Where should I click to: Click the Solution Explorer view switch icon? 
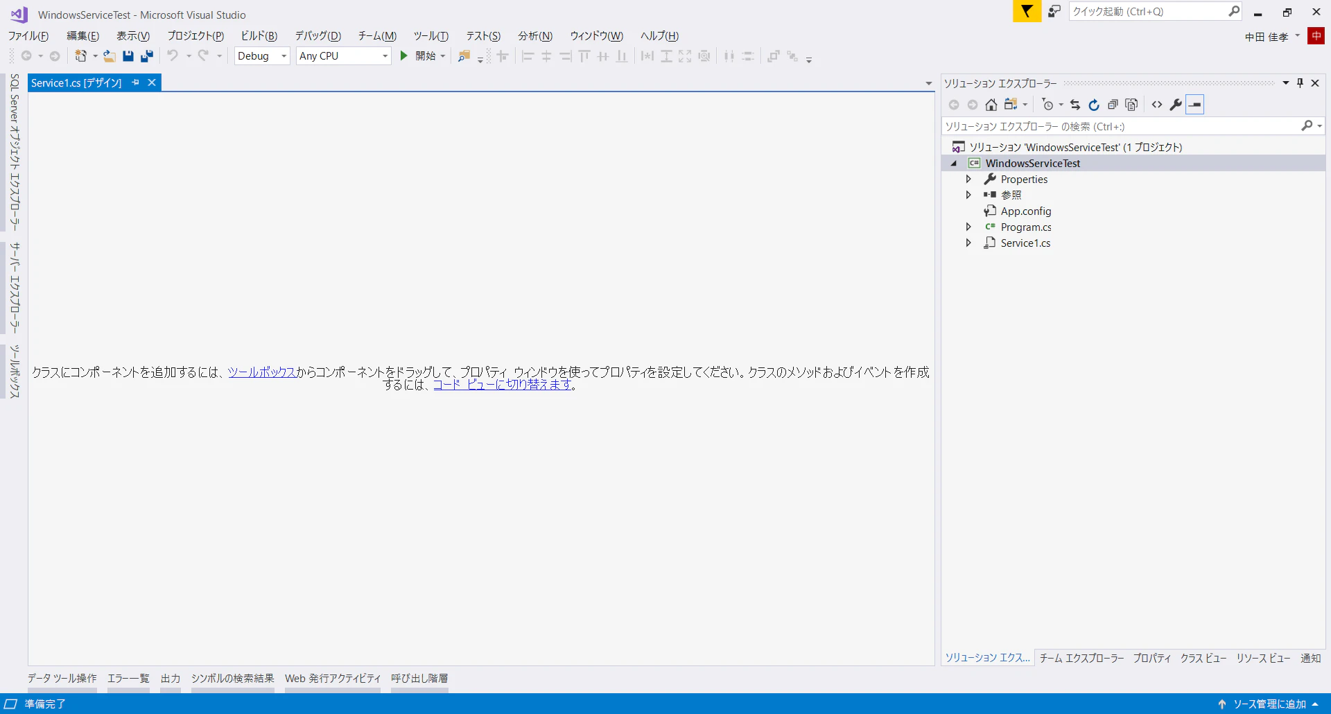tap(1011, 105)
